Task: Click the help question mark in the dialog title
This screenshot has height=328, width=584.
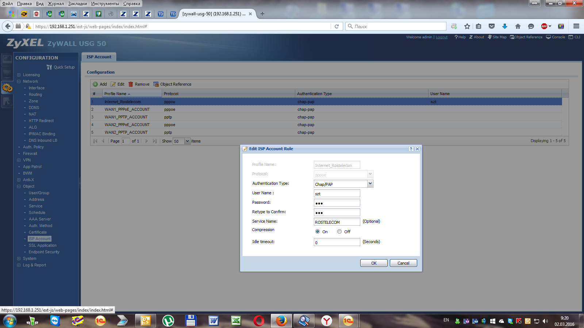Action: [411, 149]
